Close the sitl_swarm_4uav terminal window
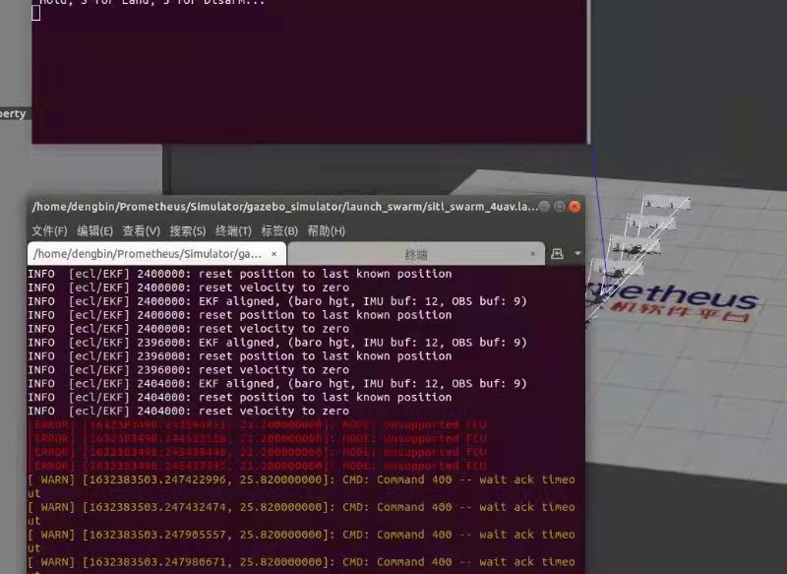 pyautogui.click(x=575, y=207)
